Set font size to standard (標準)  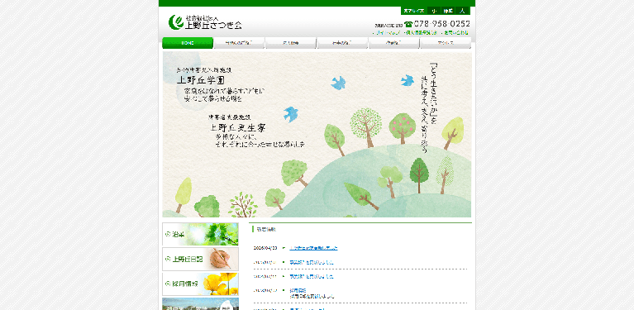click(x=447, y=11)
